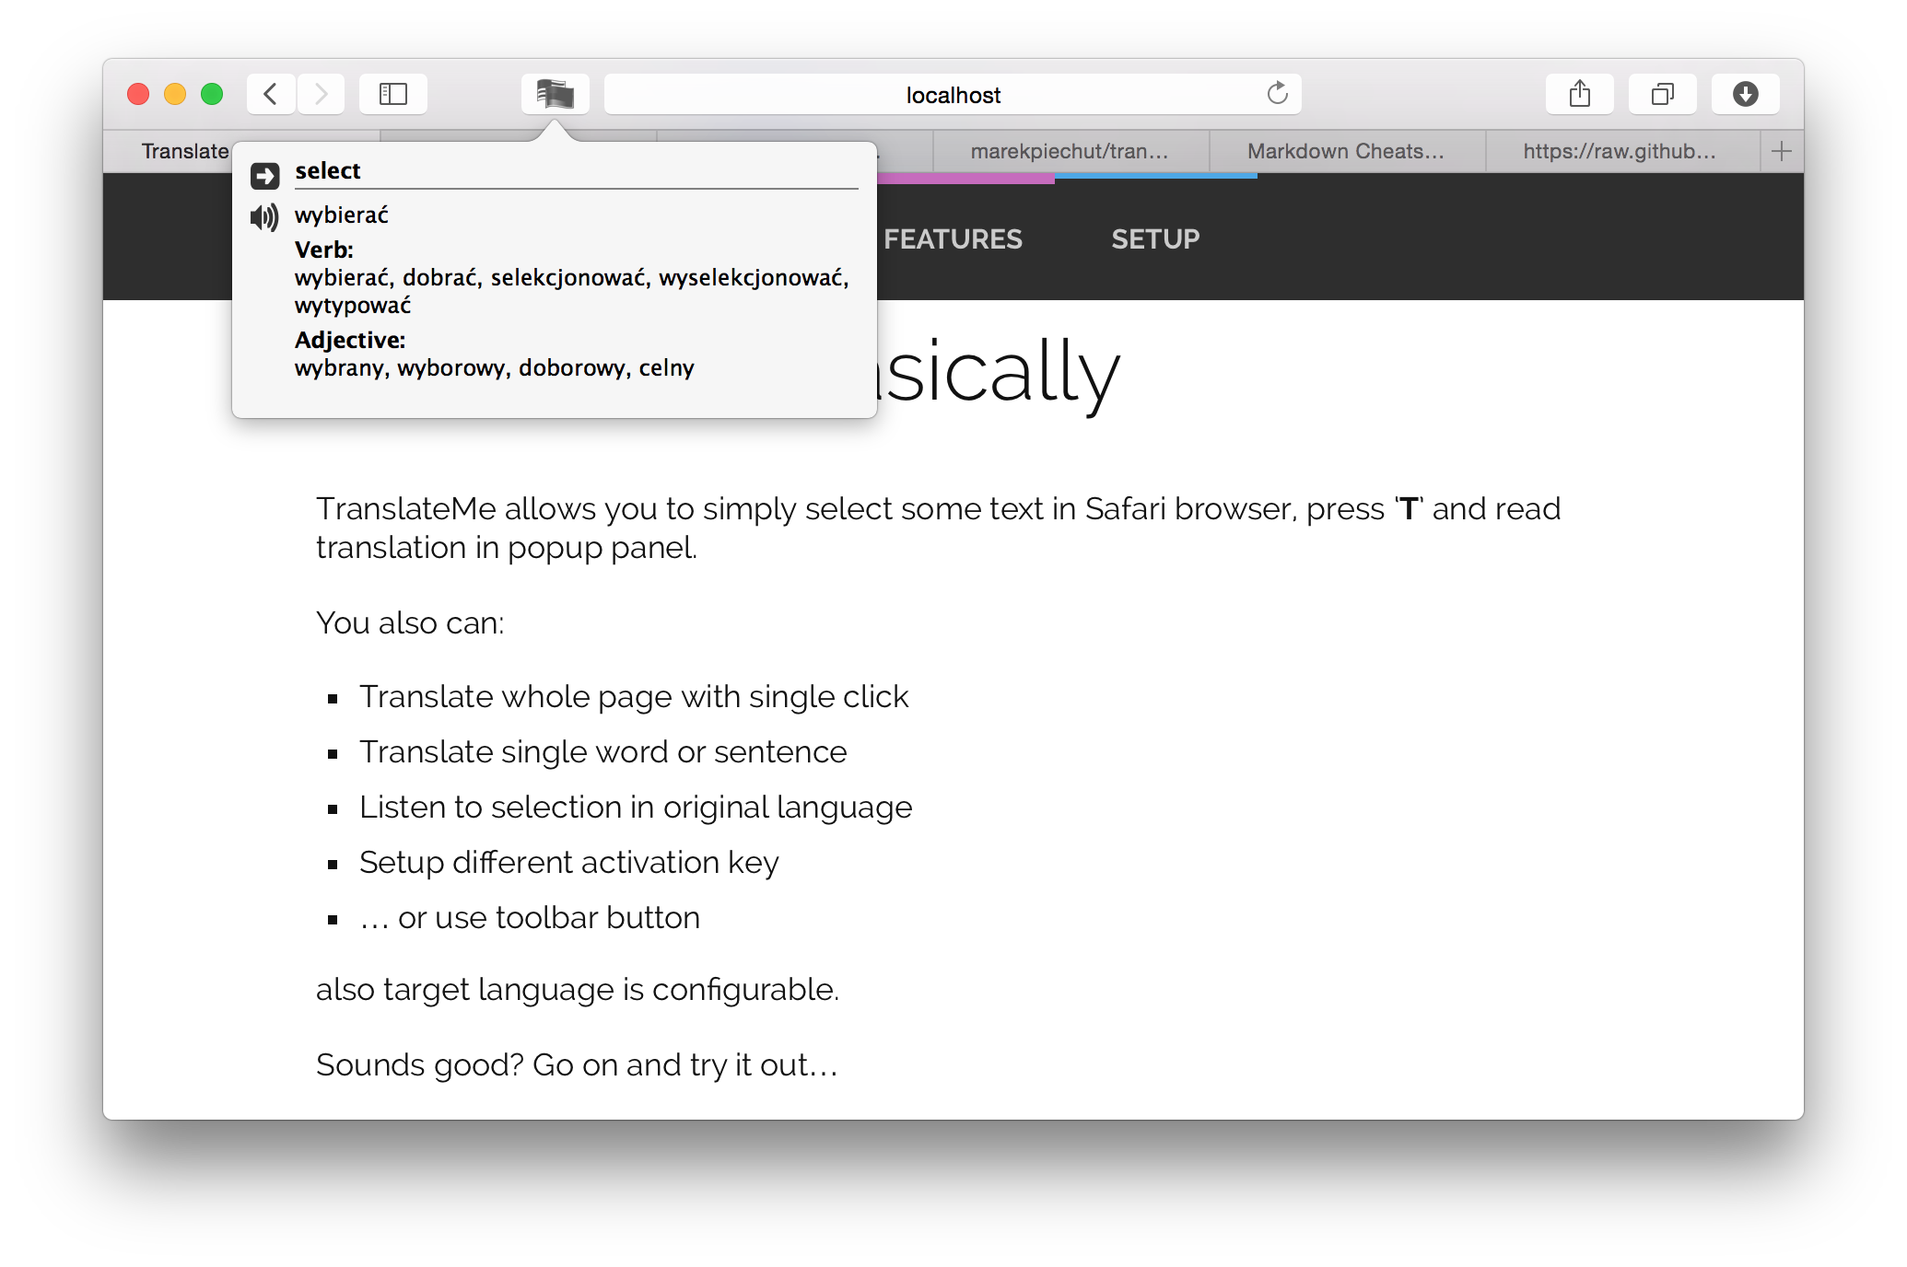This screenshot has width=1907, height=1267.
Task: Click the share icon in toolbar
Action: coord(1580,95)
